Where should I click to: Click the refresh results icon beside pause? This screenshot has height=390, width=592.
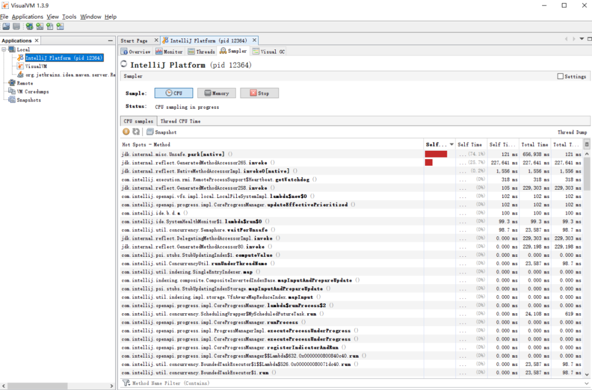coord(136,132)
